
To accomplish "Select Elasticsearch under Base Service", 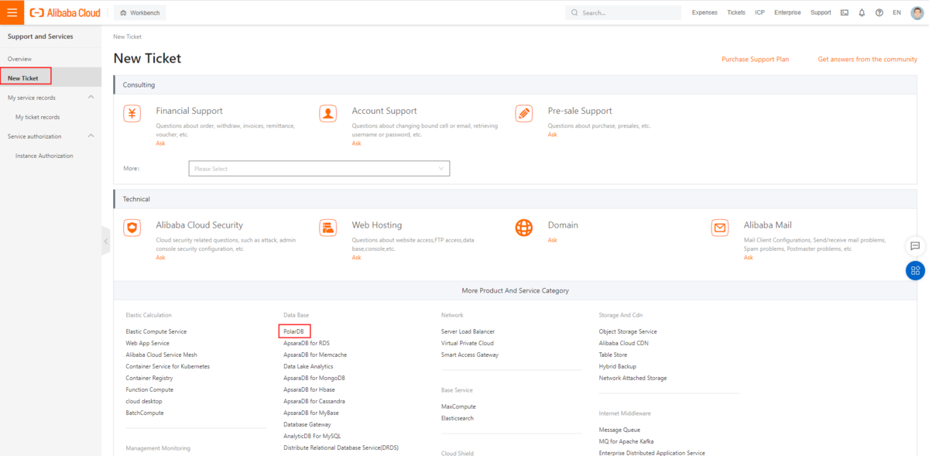I will [458, 418].
